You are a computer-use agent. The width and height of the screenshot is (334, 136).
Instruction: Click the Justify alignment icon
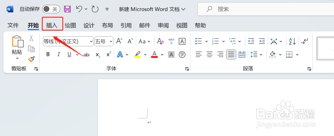click(x=231, y=55)
